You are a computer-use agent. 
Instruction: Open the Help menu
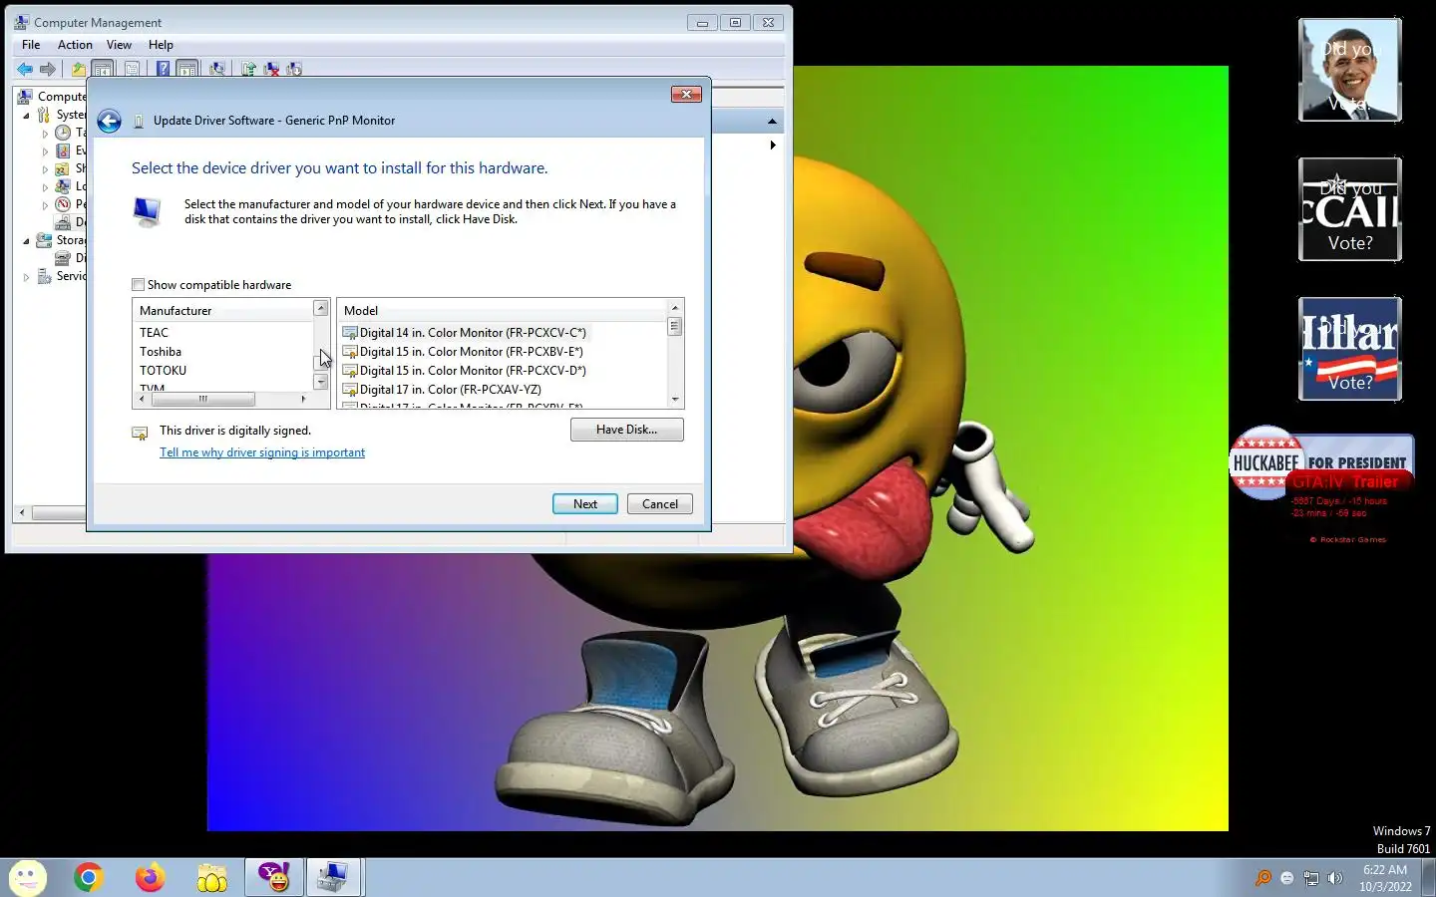(x=161, y=45)
